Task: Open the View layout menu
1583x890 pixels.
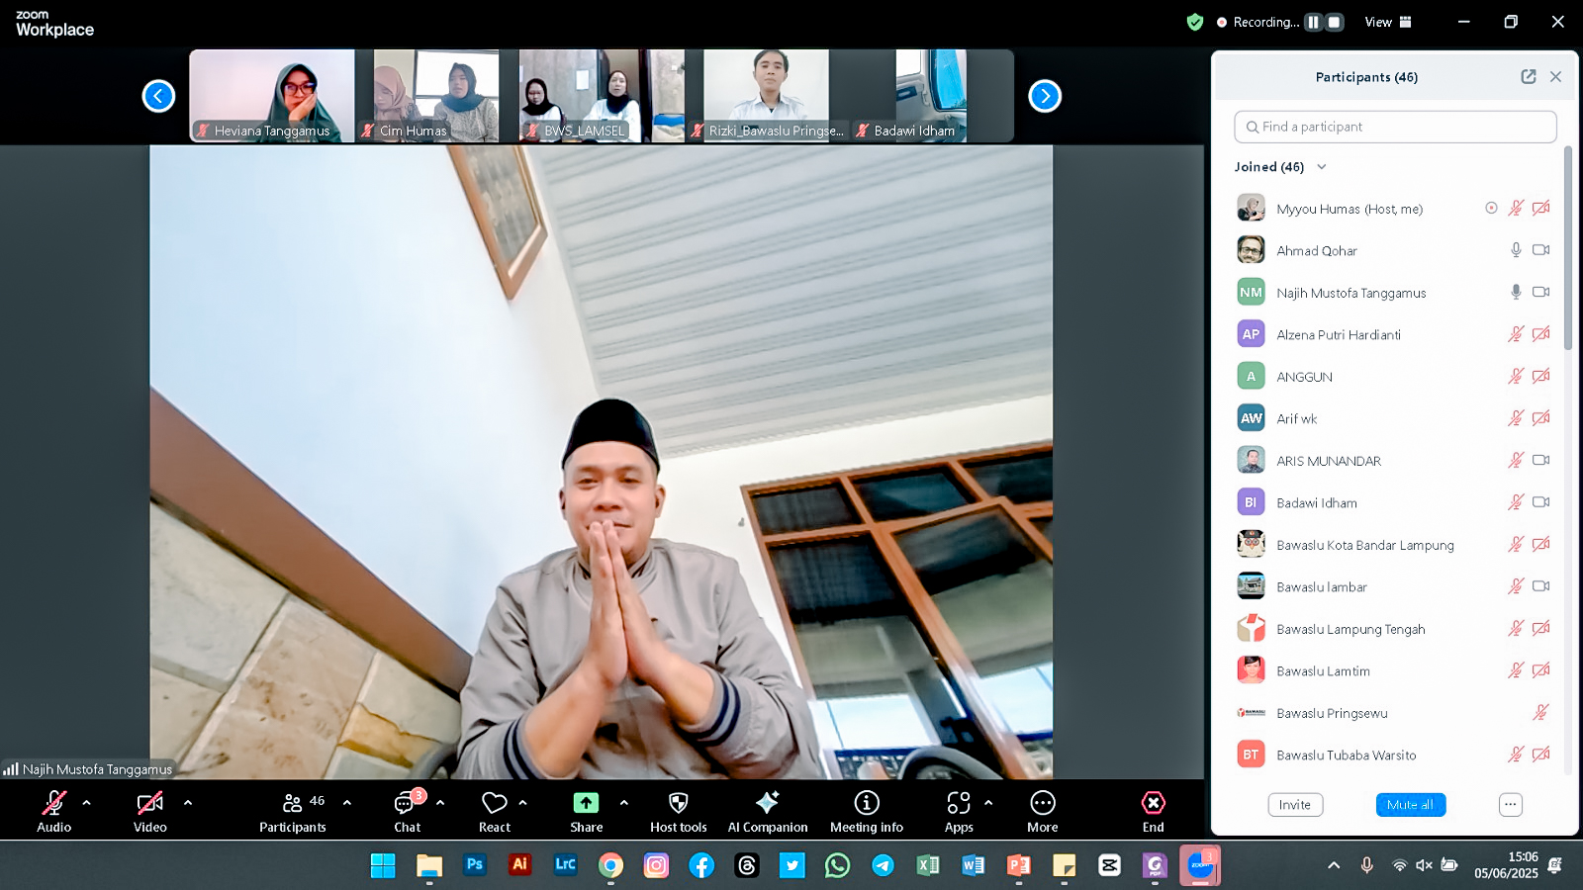Action: point(1388,22)
